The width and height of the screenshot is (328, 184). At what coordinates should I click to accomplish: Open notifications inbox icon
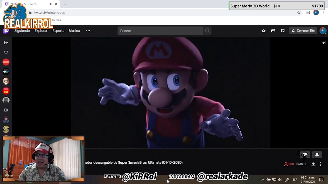pyautogui.click(x=273, y=31)
